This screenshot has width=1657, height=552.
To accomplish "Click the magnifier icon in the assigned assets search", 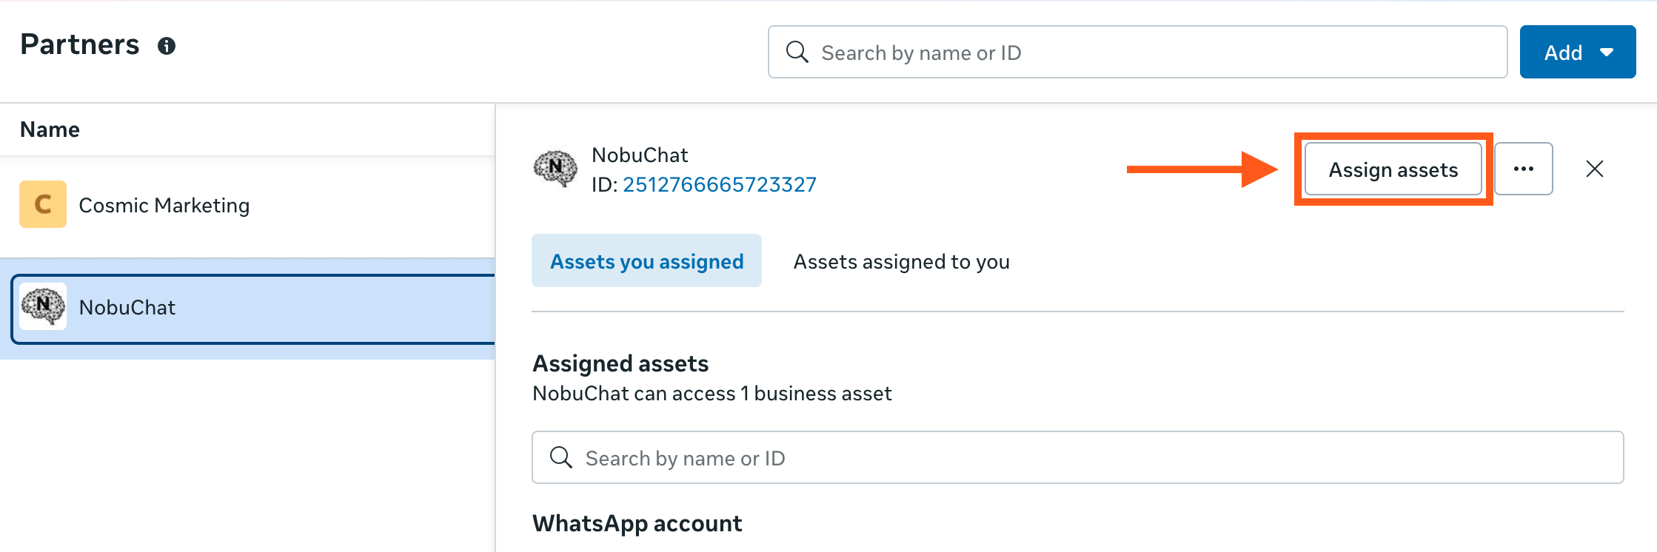I will click(561, 457).
